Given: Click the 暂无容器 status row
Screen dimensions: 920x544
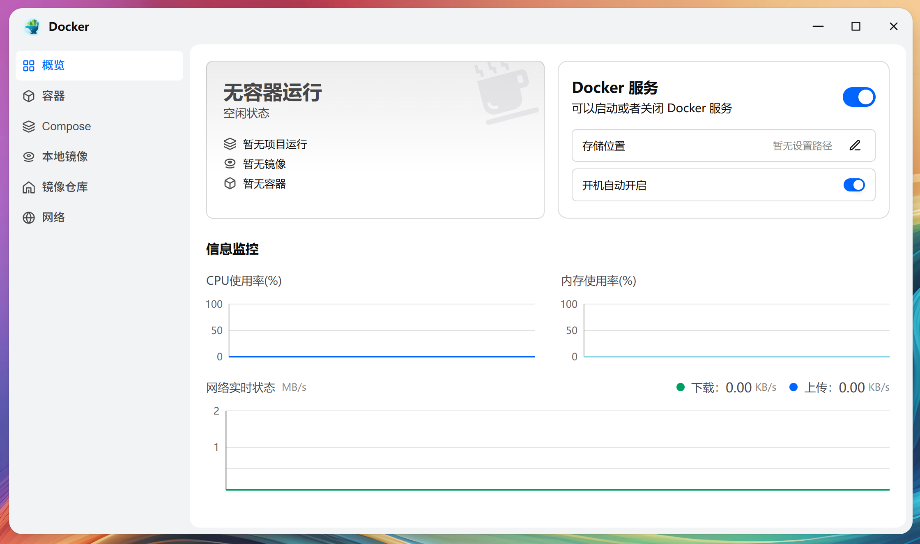Looking at the screenshot, I should point(264,184).
